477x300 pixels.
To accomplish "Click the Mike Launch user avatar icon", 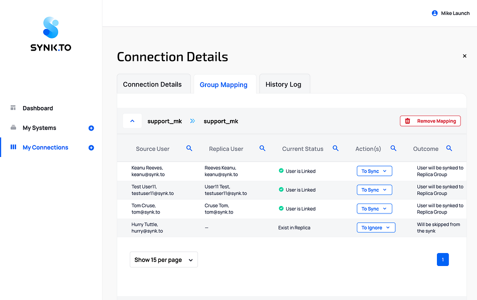I will coord(434,13).
